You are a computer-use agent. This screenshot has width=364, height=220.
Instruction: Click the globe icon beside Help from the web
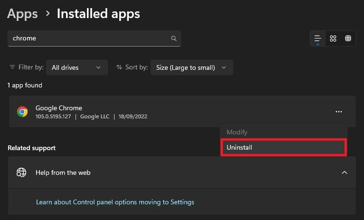[21, 172]
